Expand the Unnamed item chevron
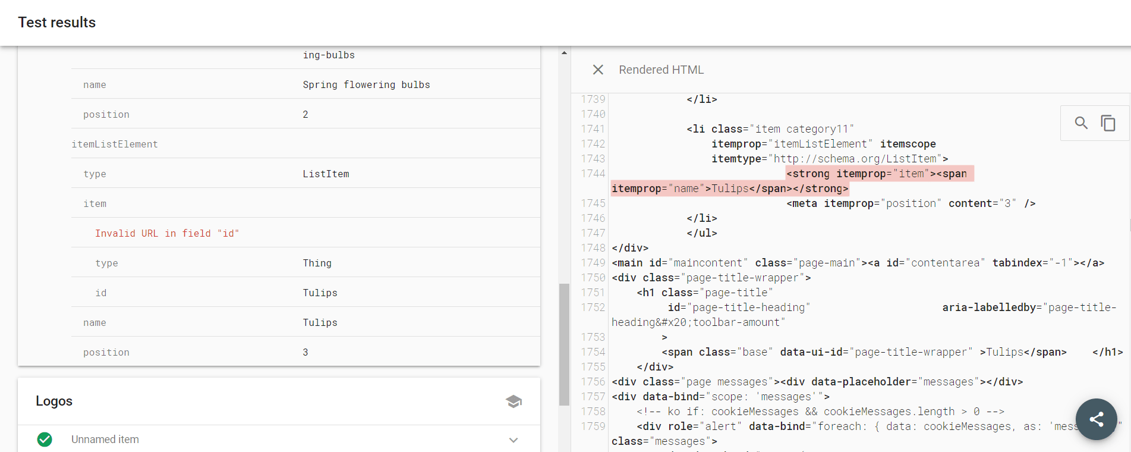Image resolution: width=1131 pixels, height=452 pixels. click(x=513, y=440)
